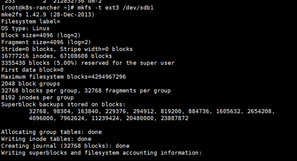Screen dimensions: 297x161
Task: Click the First data block=0 line
Action: point(32,70)
